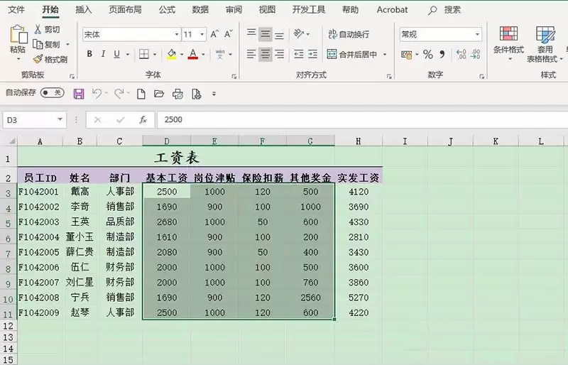Expand the number format 常规 dropdown
Image resolution: width=568 pixels, height=365 pixels.
tap(477, 34)
